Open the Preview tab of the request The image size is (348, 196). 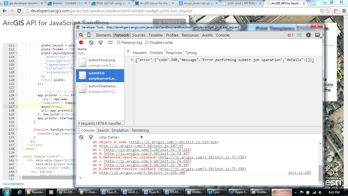pyautogui.click(x=156, y=53)
